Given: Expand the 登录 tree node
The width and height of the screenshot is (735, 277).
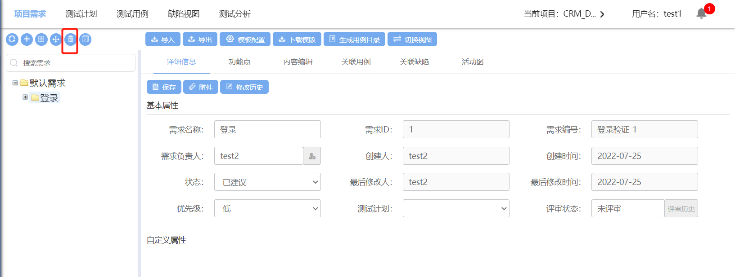Looking at the screenshot, I should click(x=25, y=97).
